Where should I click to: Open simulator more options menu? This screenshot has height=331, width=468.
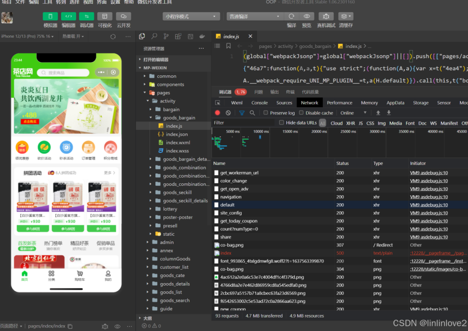128,36
